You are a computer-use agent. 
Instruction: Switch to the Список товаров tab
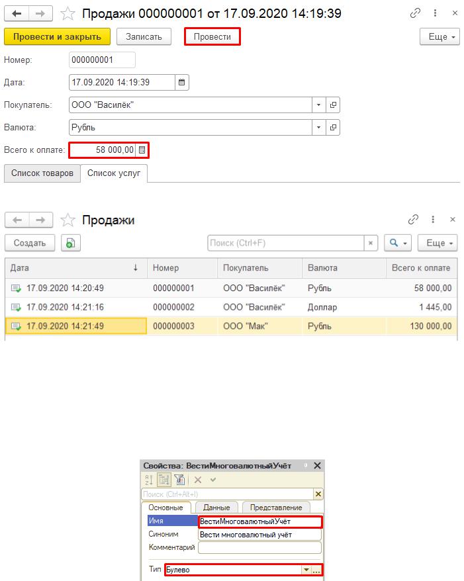42,173
